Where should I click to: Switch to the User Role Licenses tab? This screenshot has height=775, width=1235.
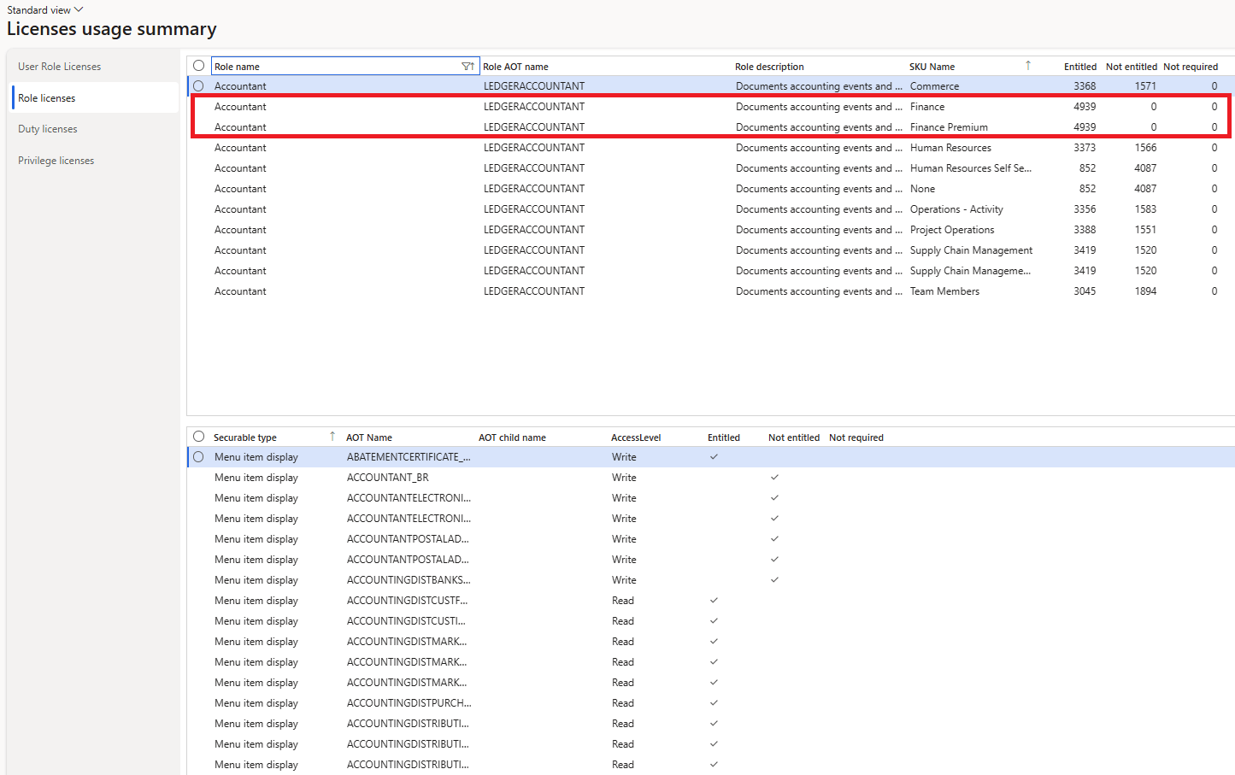60,67
